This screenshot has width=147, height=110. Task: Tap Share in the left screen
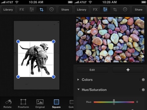click(x=65, y=9)
